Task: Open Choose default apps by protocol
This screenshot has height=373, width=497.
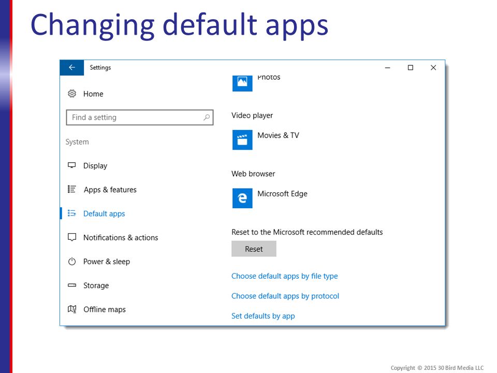Action: 285,296
